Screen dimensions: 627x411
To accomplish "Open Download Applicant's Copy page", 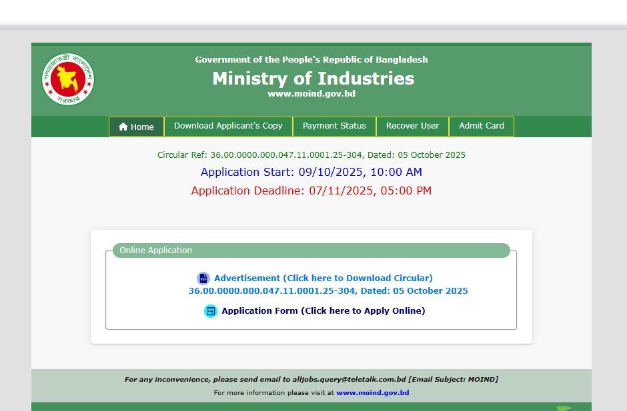I will point(228,126).
